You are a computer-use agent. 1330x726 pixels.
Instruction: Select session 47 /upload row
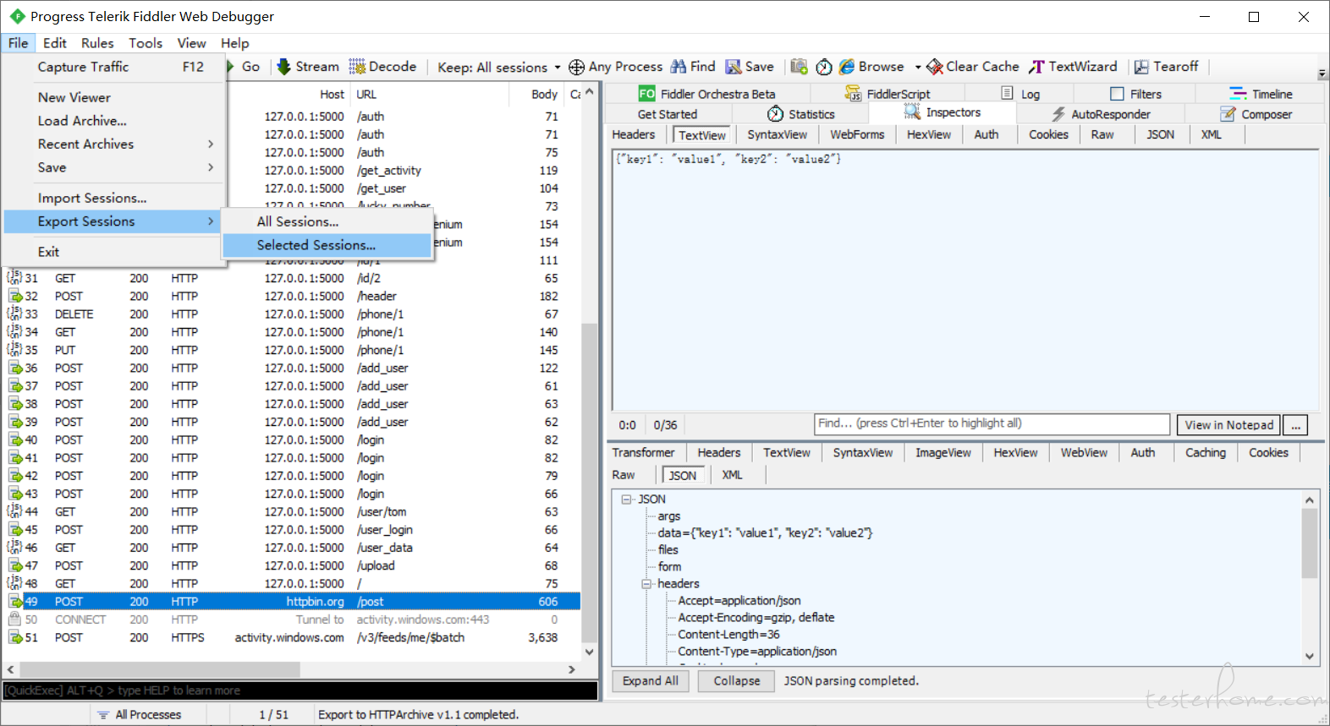point(292,566)
